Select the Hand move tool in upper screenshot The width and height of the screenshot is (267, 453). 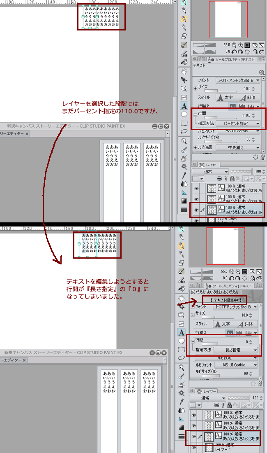tap(184, 71)
